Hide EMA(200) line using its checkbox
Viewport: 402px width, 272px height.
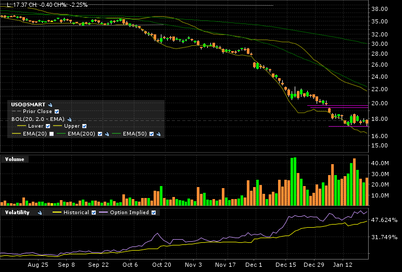[100, 134]
